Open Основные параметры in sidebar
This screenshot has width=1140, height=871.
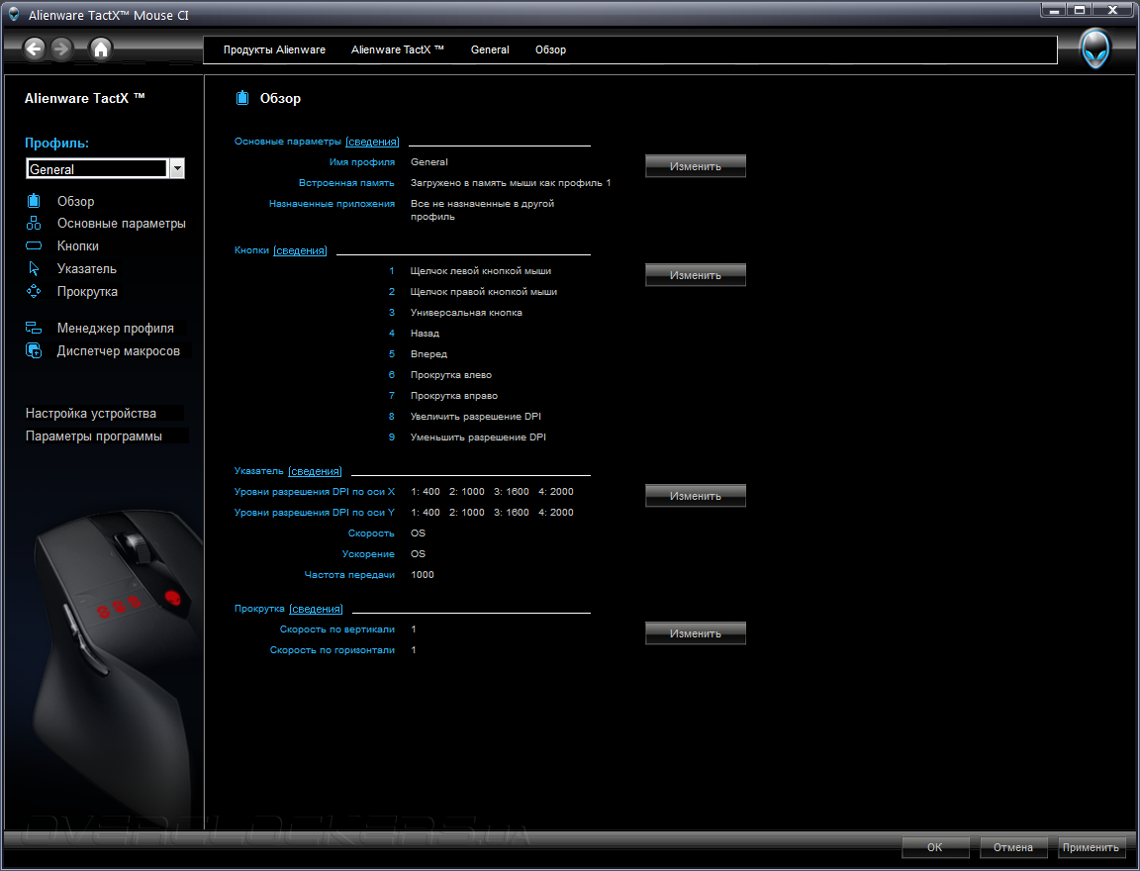[122, 224]
